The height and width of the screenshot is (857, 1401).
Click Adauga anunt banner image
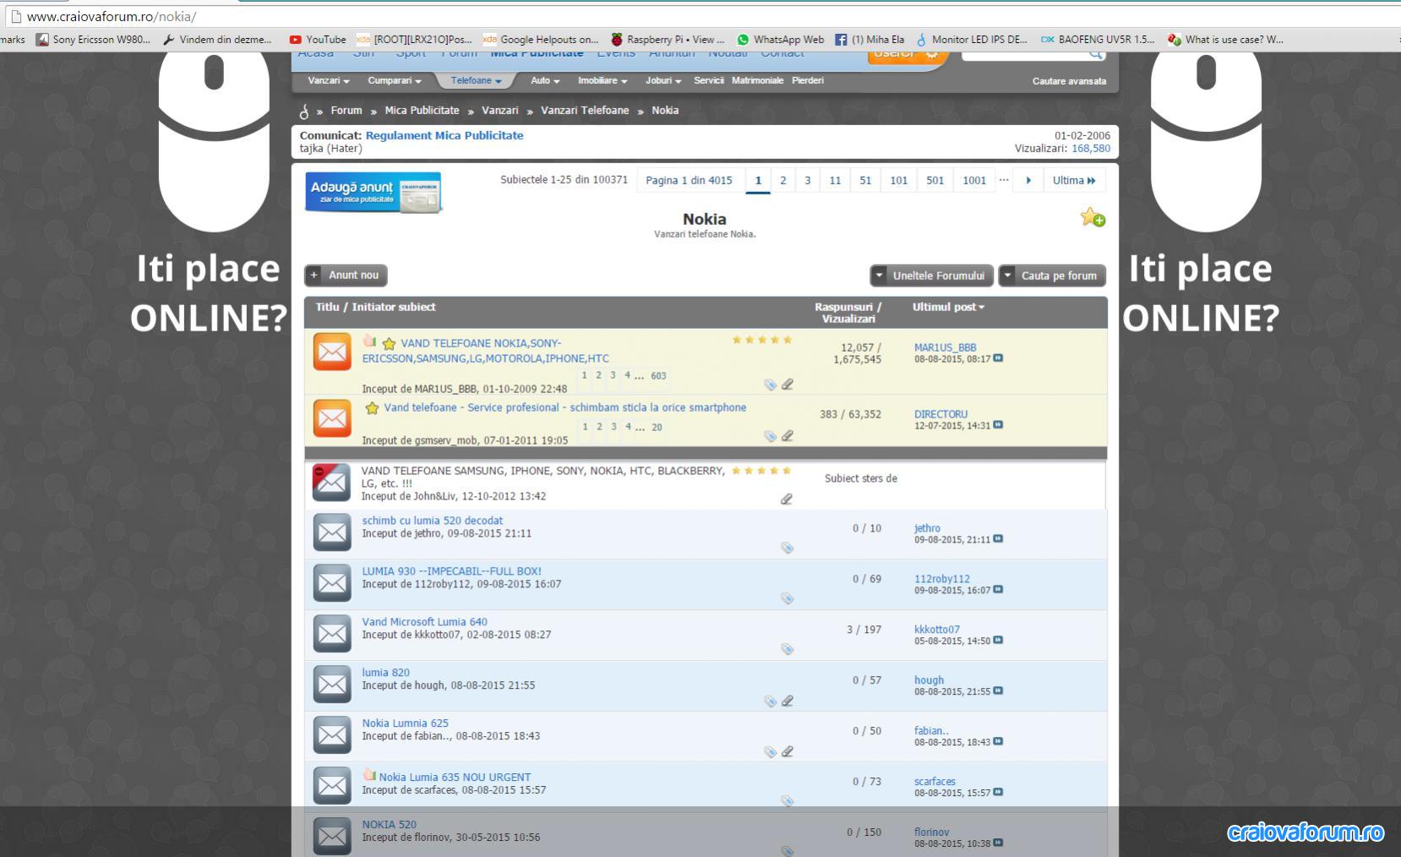(373, 192)
